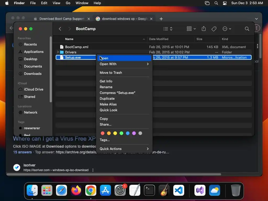Open Launchpad in the Dock
This screenshot has height=201, width=268.
[47, 190]
